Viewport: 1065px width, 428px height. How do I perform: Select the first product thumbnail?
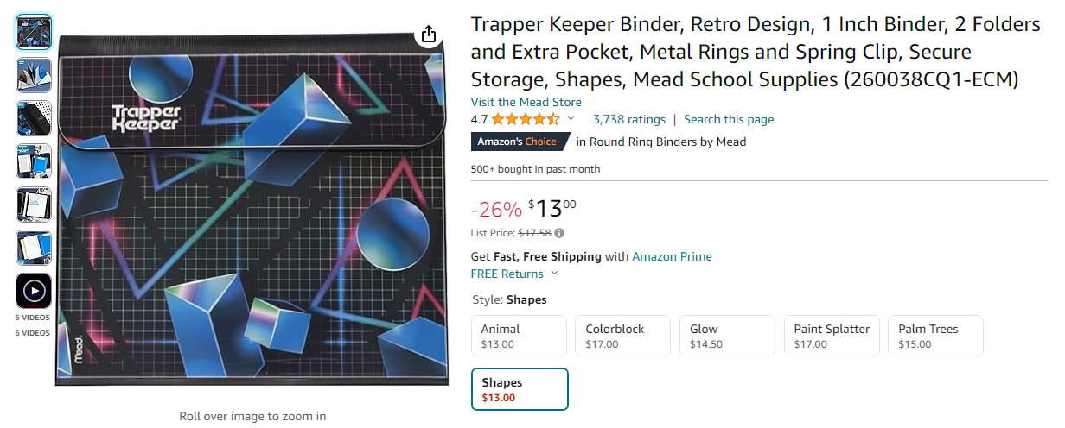[34, 32]
